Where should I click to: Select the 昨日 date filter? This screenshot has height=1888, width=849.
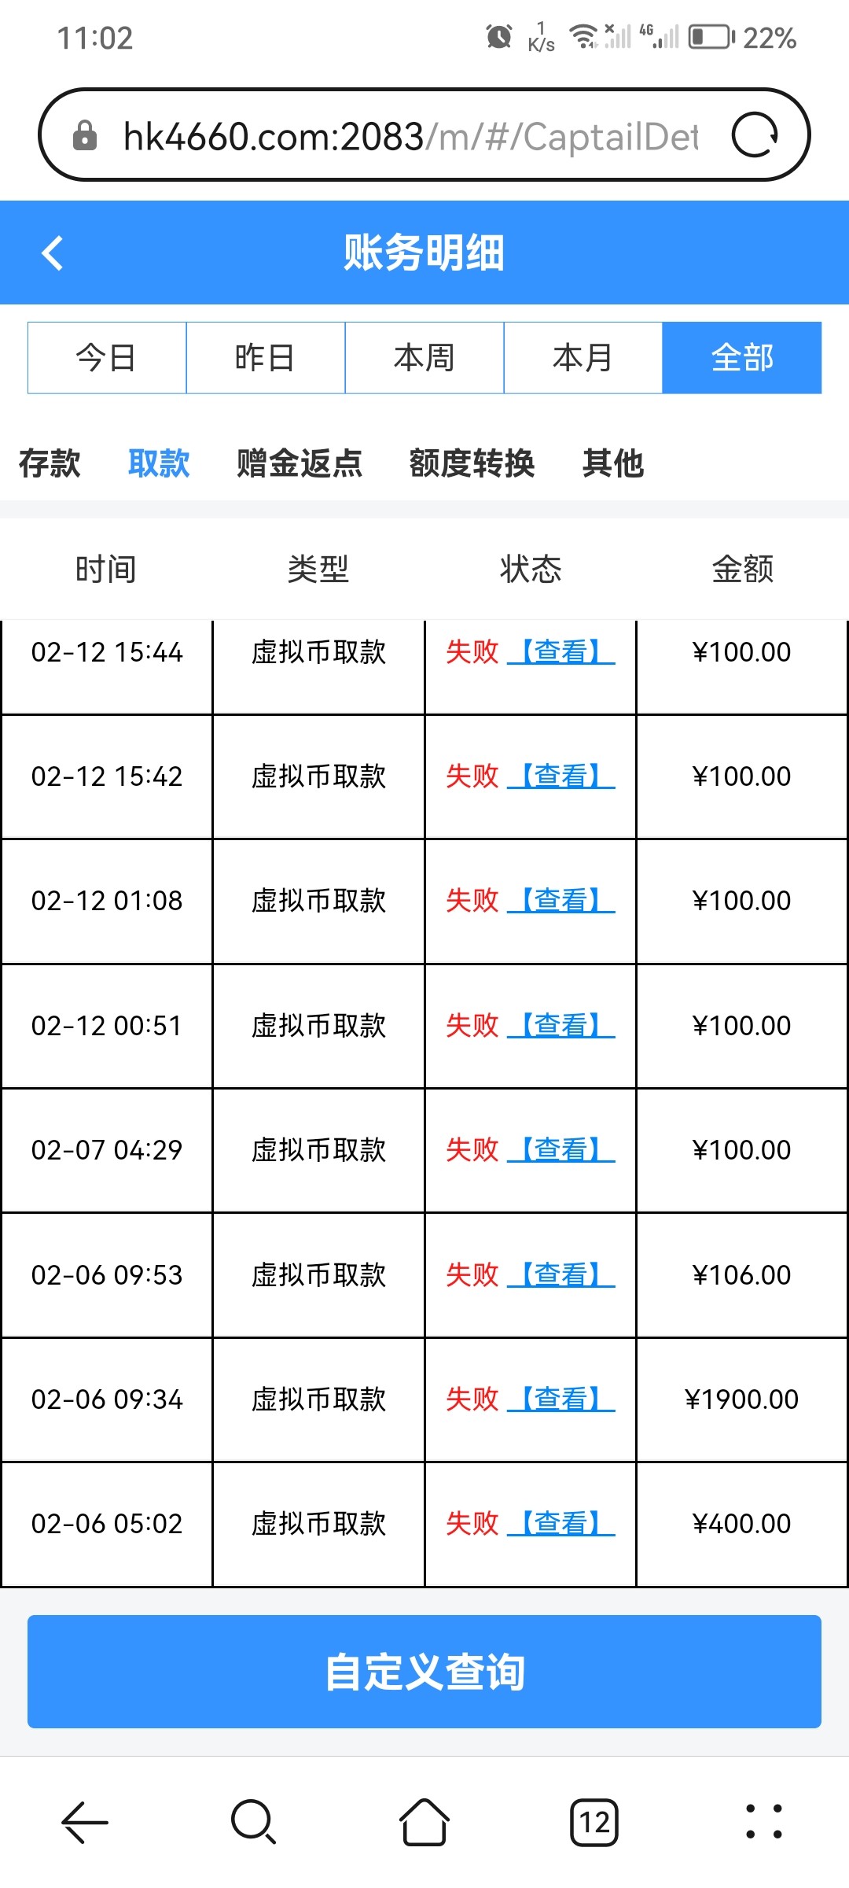[x=266, y=358]
